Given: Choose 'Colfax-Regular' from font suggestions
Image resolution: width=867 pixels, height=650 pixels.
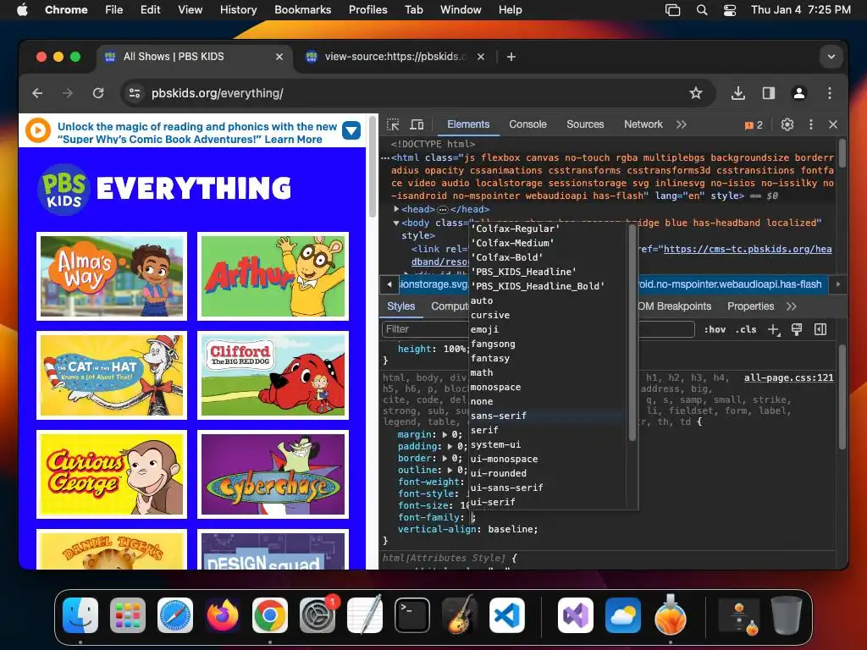Looking at the screenshot, I should coord(515,229).
